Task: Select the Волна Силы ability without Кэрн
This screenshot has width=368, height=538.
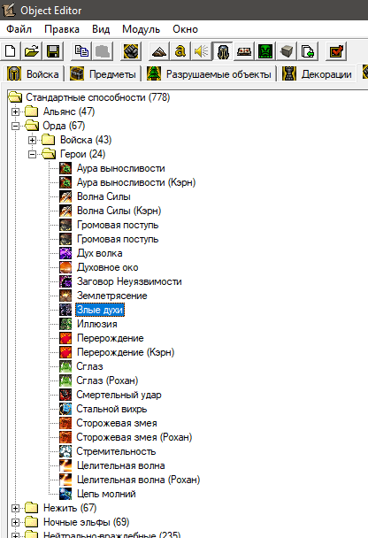Action: click(x=103, y=196)
